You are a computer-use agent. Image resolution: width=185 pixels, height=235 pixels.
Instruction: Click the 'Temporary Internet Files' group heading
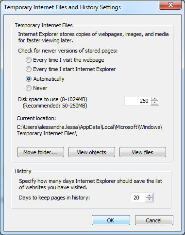pyautogui.click(x=44, y=25)
